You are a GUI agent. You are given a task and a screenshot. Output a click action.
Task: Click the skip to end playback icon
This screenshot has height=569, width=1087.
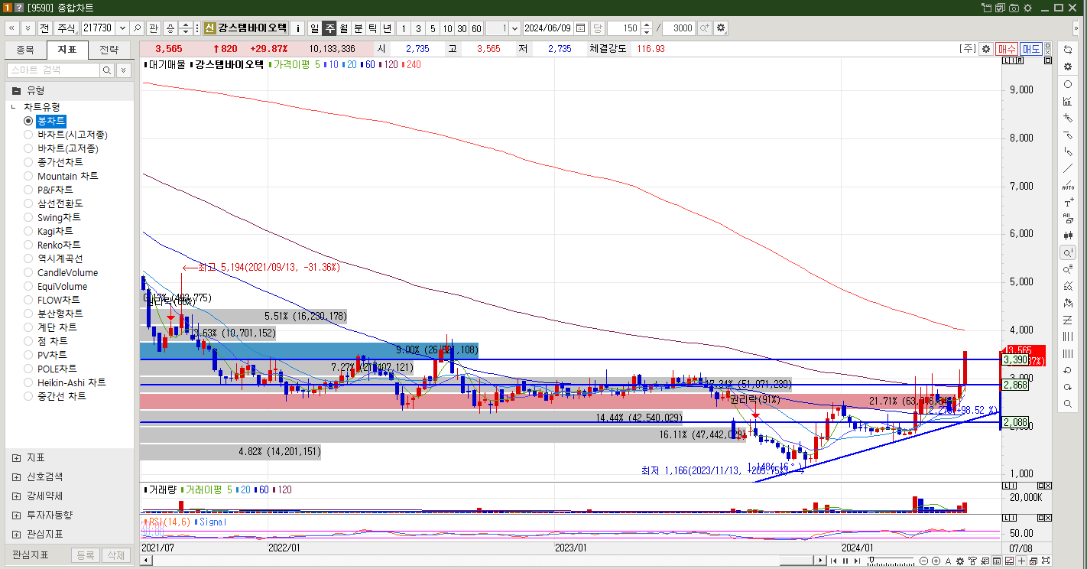pos(857,561)
